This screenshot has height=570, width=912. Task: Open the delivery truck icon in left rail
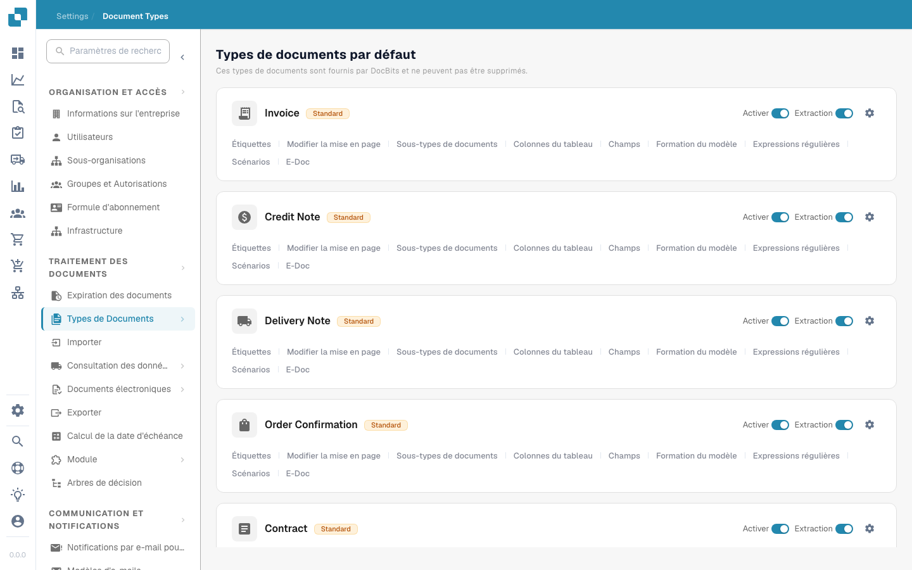[x=18, y=160]
